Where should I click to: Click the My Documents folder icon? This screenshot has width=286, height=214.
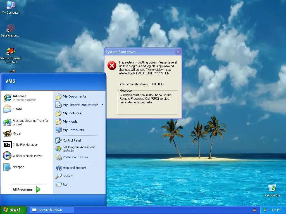(59, 96)
